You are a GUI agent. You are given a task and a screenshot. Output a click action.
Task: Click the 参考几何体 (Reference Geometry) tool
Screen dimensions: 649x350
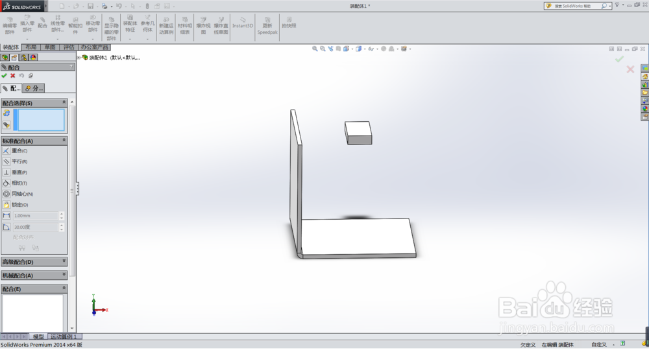[x=147, y=23]
